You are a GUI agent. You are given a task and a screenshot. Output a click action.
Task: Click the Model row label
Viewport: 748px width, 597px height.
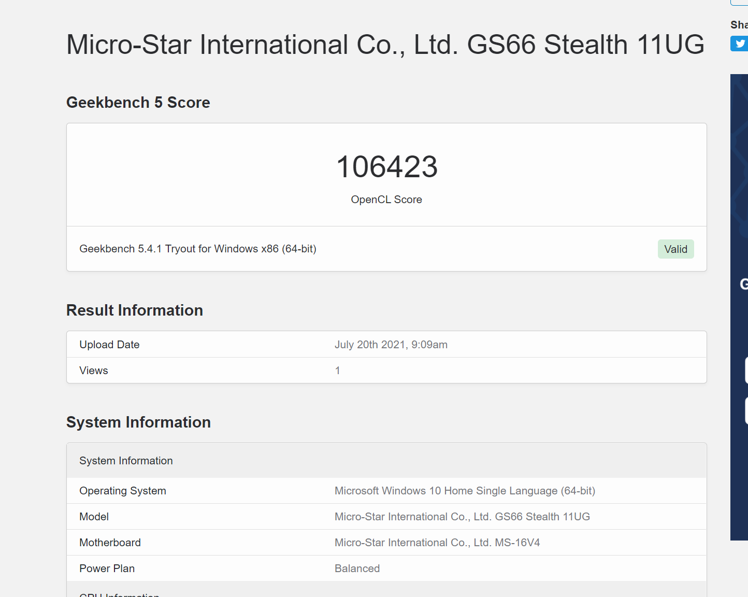click(94, 517)
